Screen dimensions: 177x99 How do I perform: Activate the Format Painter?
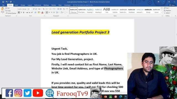pyautogui.click(x=11, y=13)
